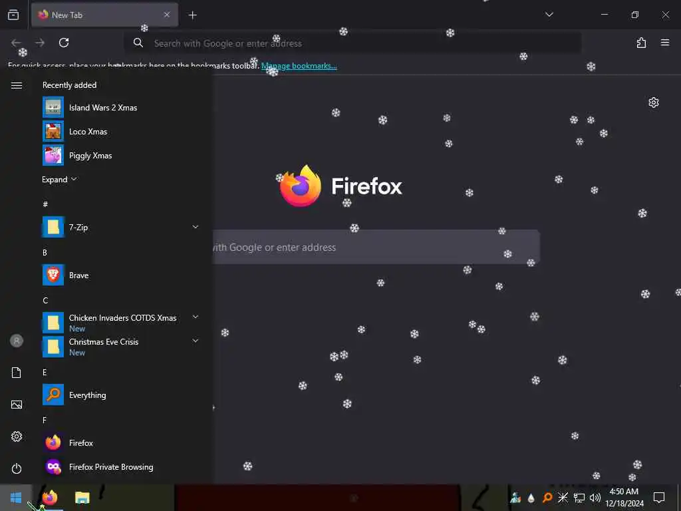Expand Start menu hamburger navigation

coord(17,85)
